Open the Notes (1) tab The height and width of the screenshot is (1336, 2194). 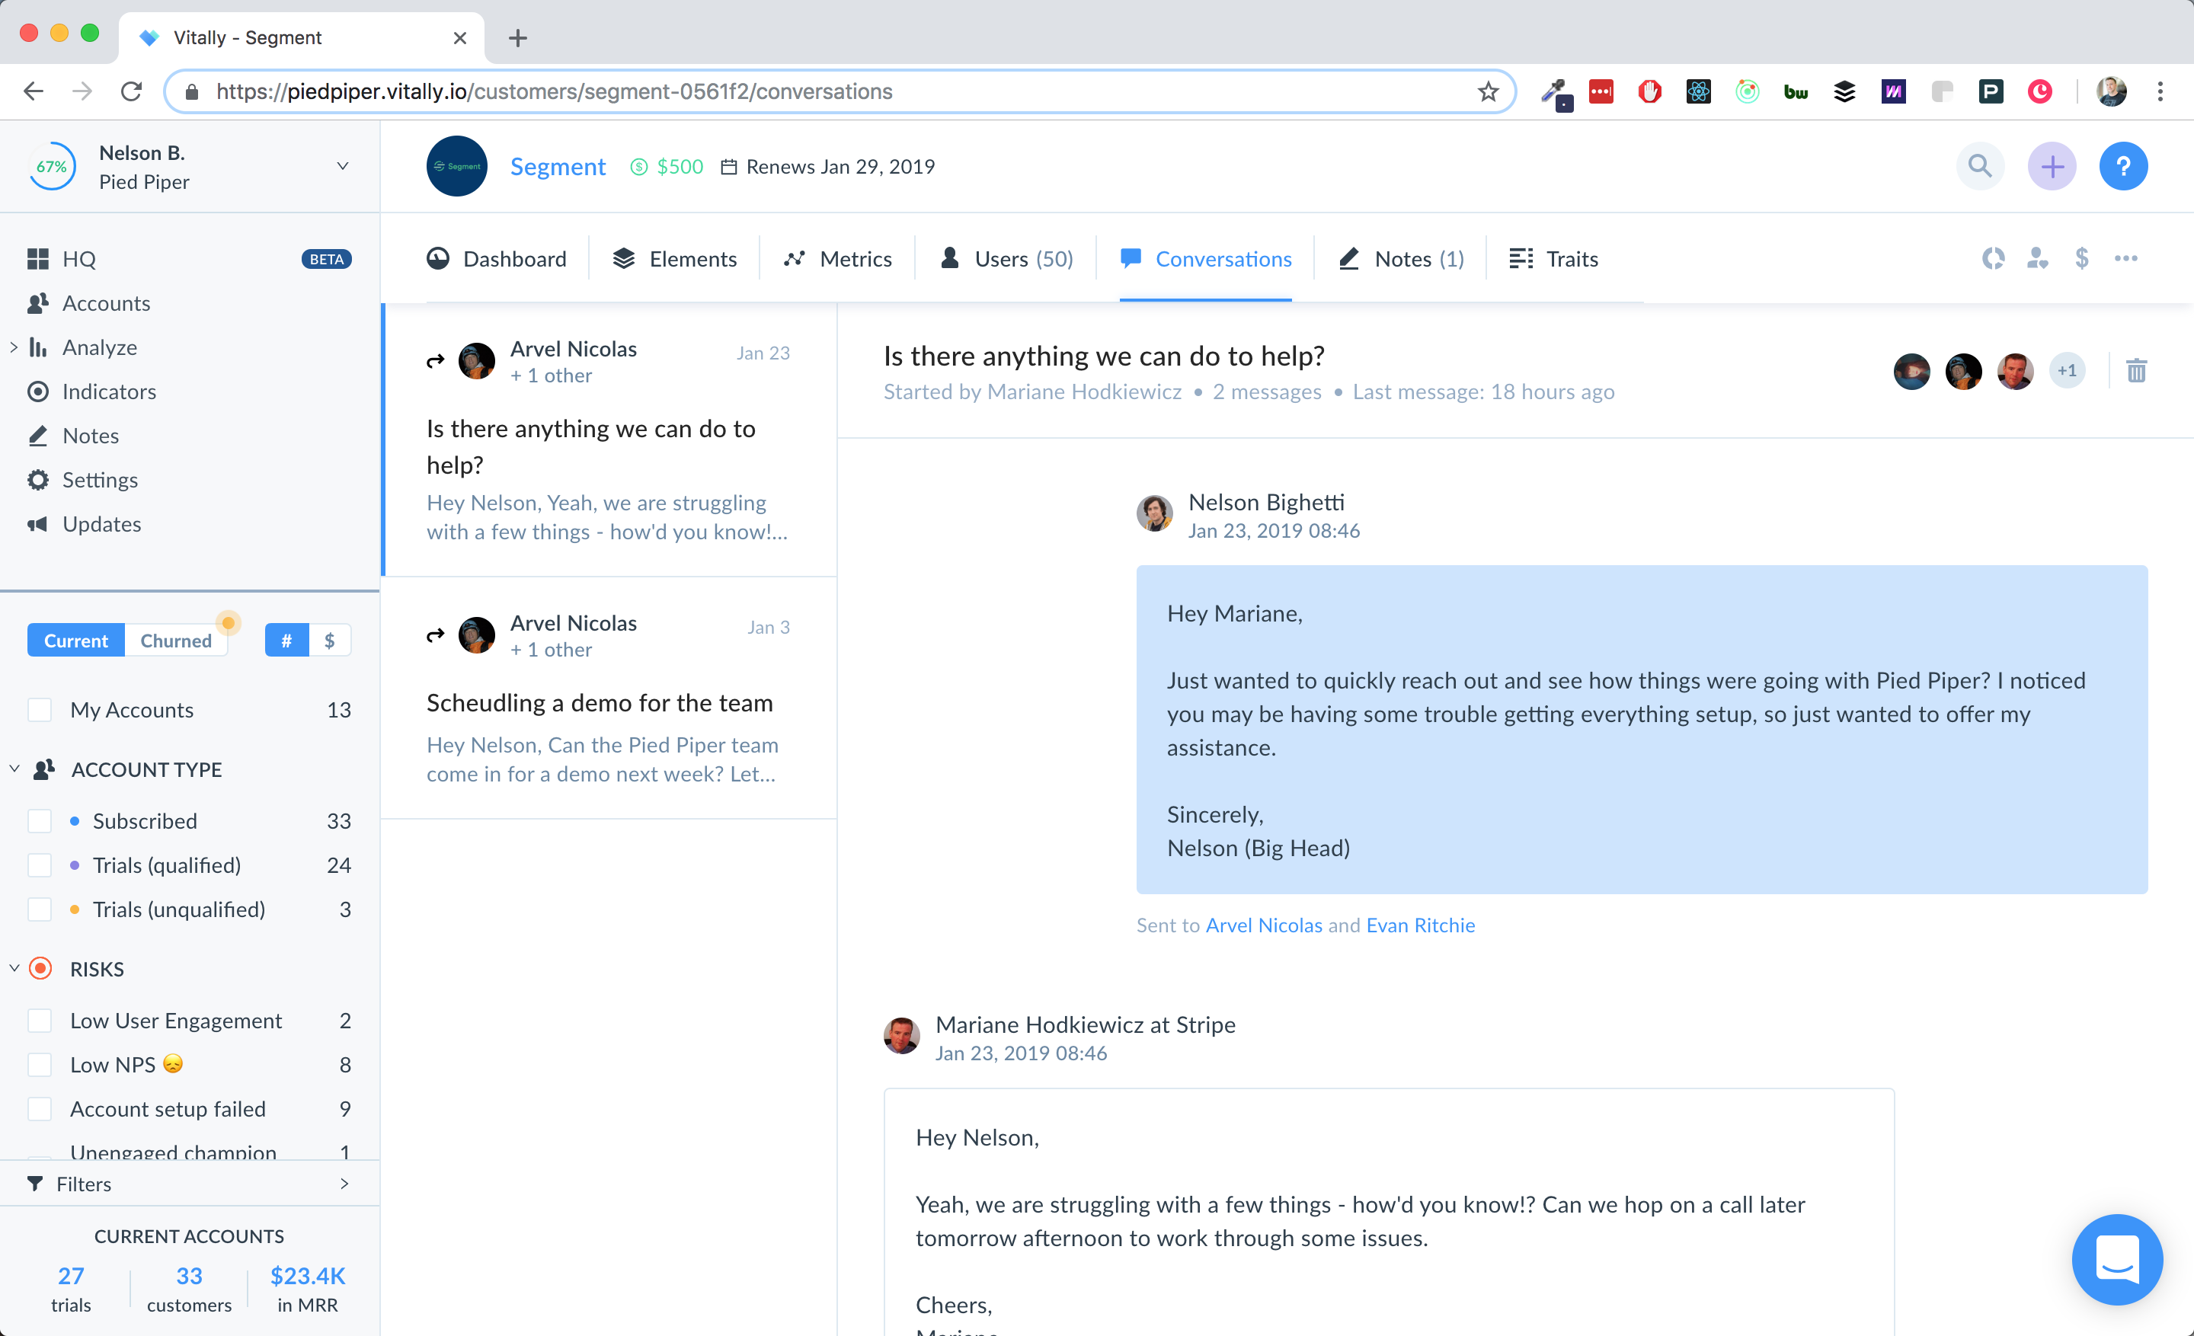[x=1402, y=258]
